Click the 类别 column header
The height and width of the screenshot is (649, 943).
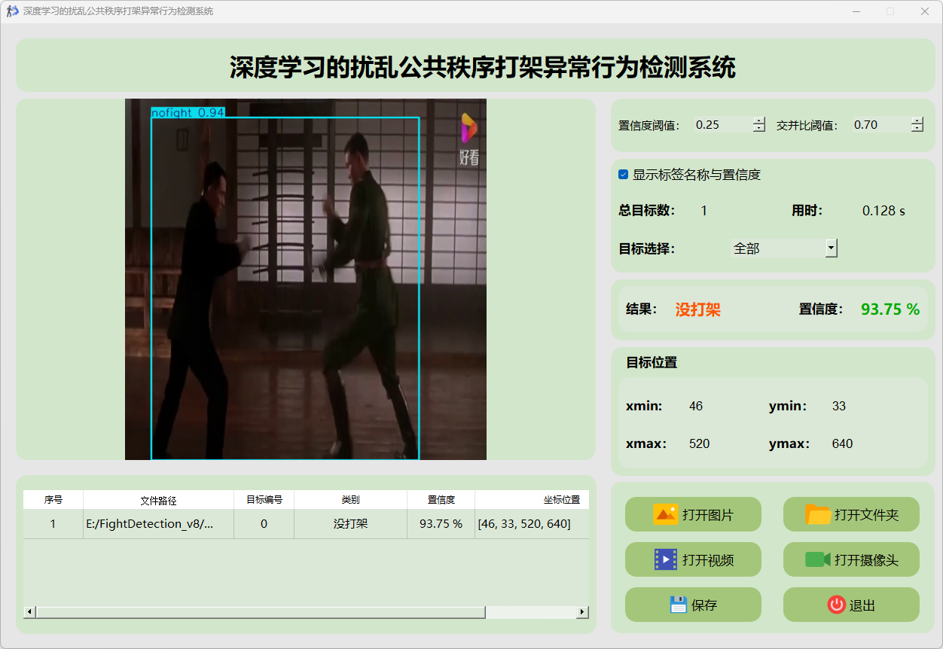pos(351,499)
